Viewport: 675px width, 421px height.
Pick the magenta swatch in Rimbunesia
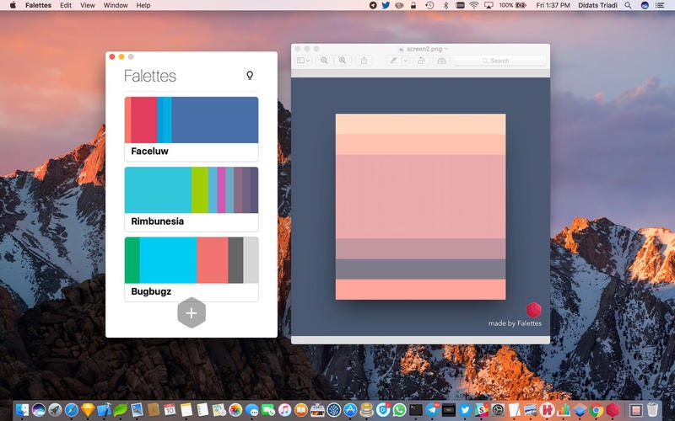[x=221, y=190]
